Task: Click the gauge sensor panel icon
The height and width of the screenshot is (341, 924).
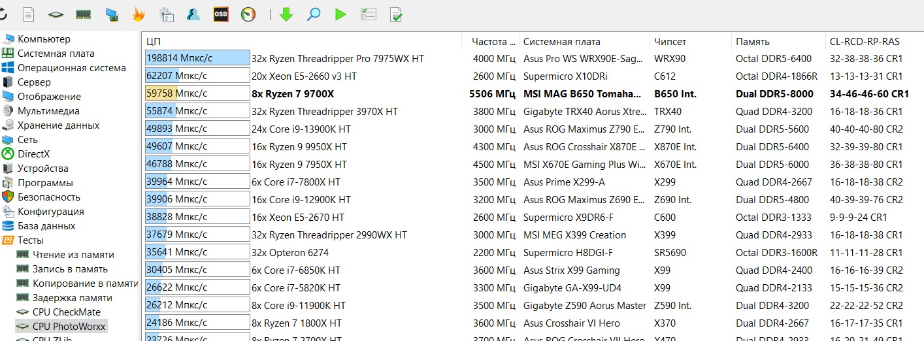Action: pyautogui.click(x=248, y=14)
